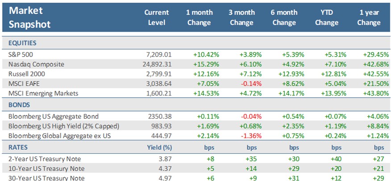Select Nasdaq 3 month +6.10%
391x181 pixels.
point(250,64)
